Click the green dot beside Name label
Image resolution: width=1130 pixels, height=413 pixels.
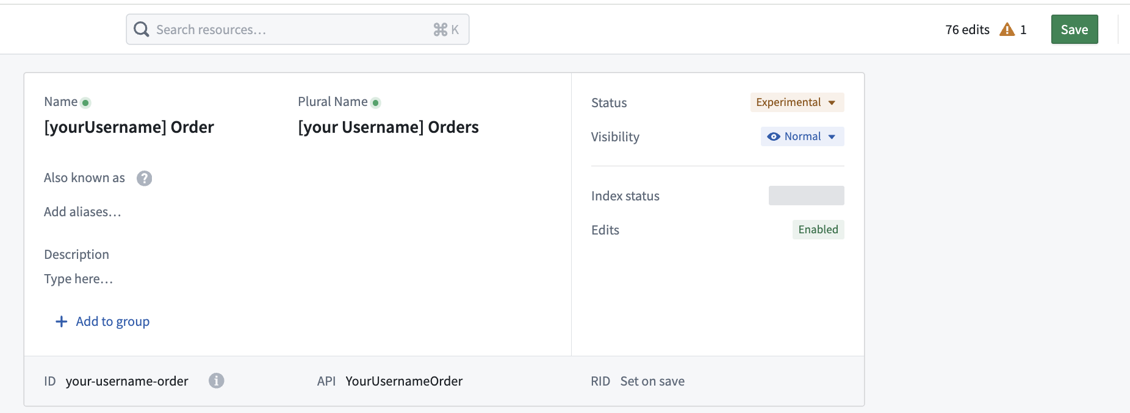pos(86,103)
